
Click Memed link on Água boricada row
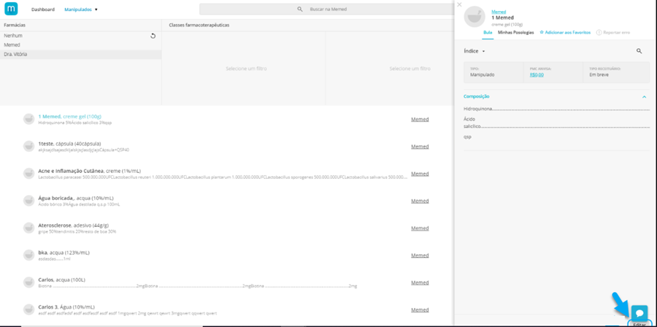[x=420, y=201]
